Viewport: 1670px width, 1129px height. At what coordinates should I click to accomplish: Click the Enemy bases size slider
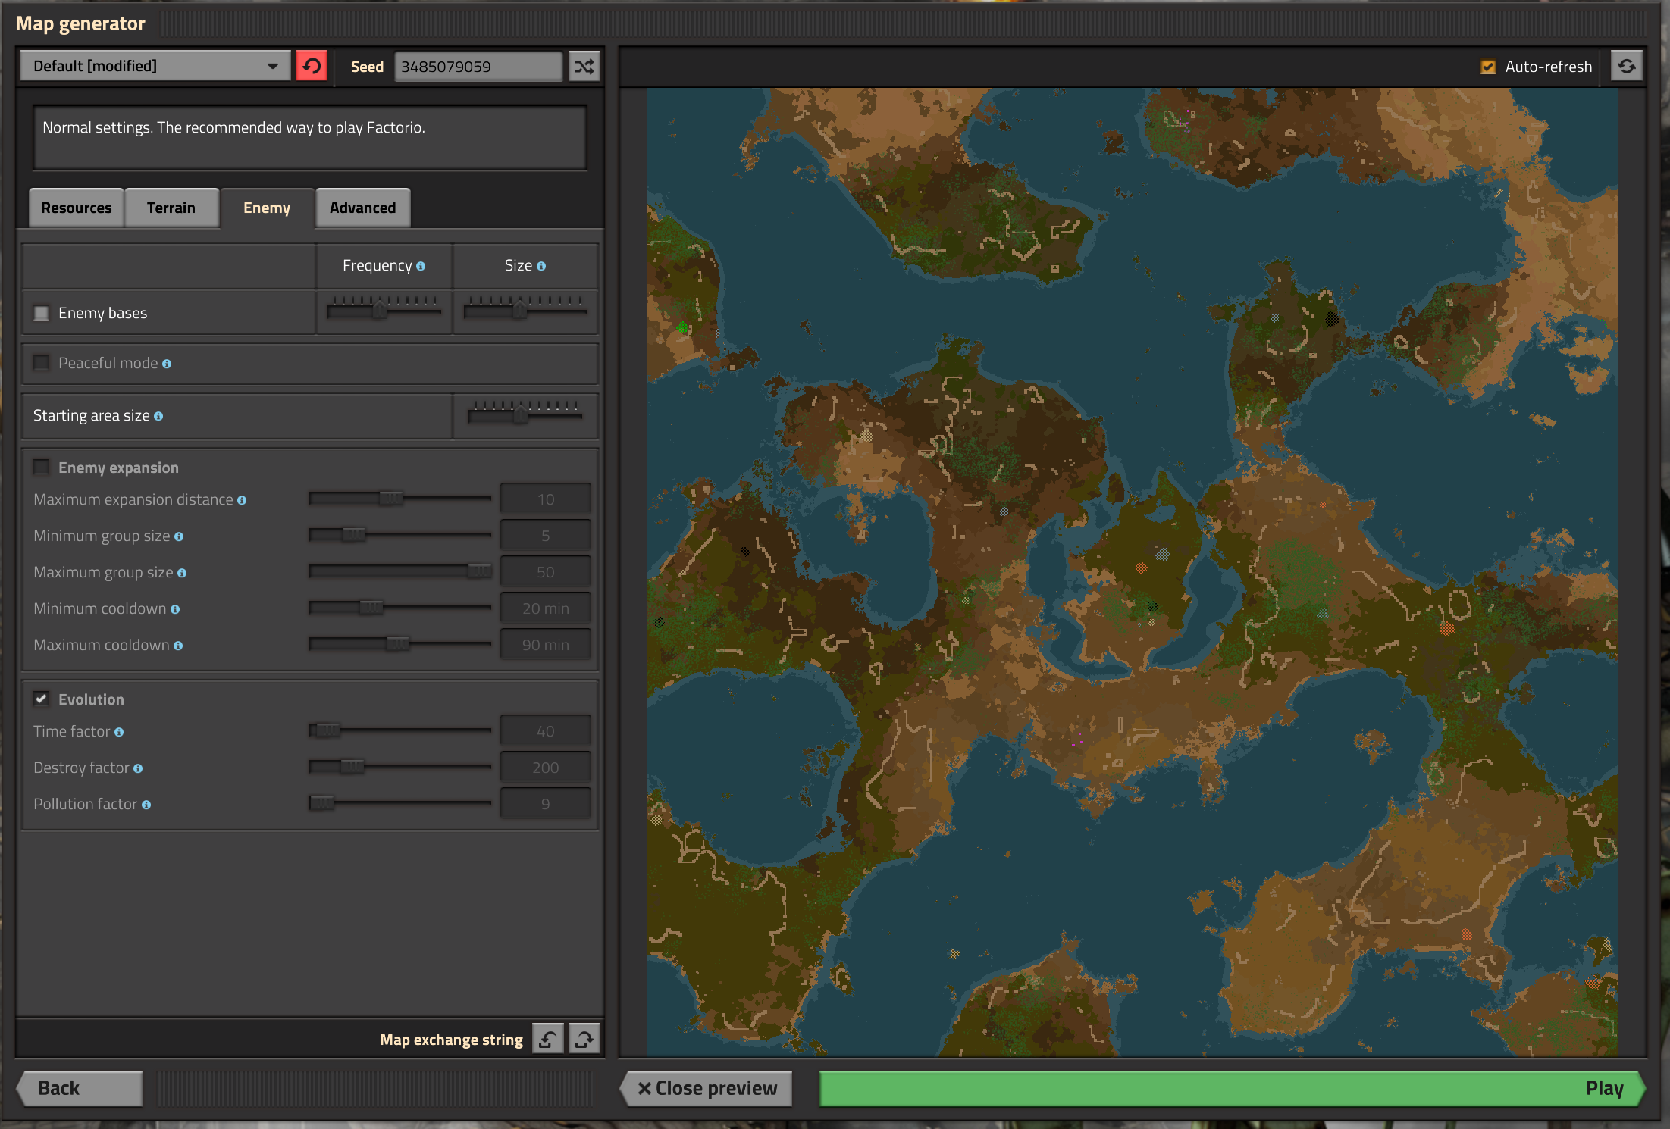pos(525,309)
